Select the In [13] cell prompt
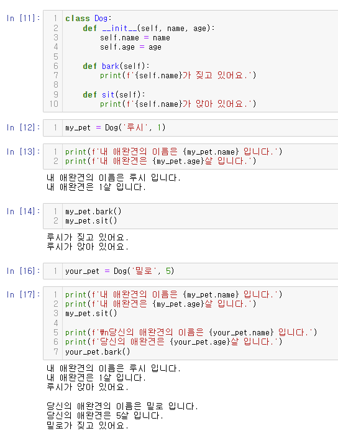The width and height of the screenshot is (338, 436). pos(24,152)
